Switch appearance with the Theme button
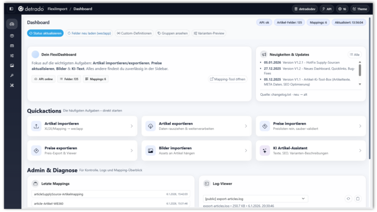377x212 pixels. pos(359,9)
